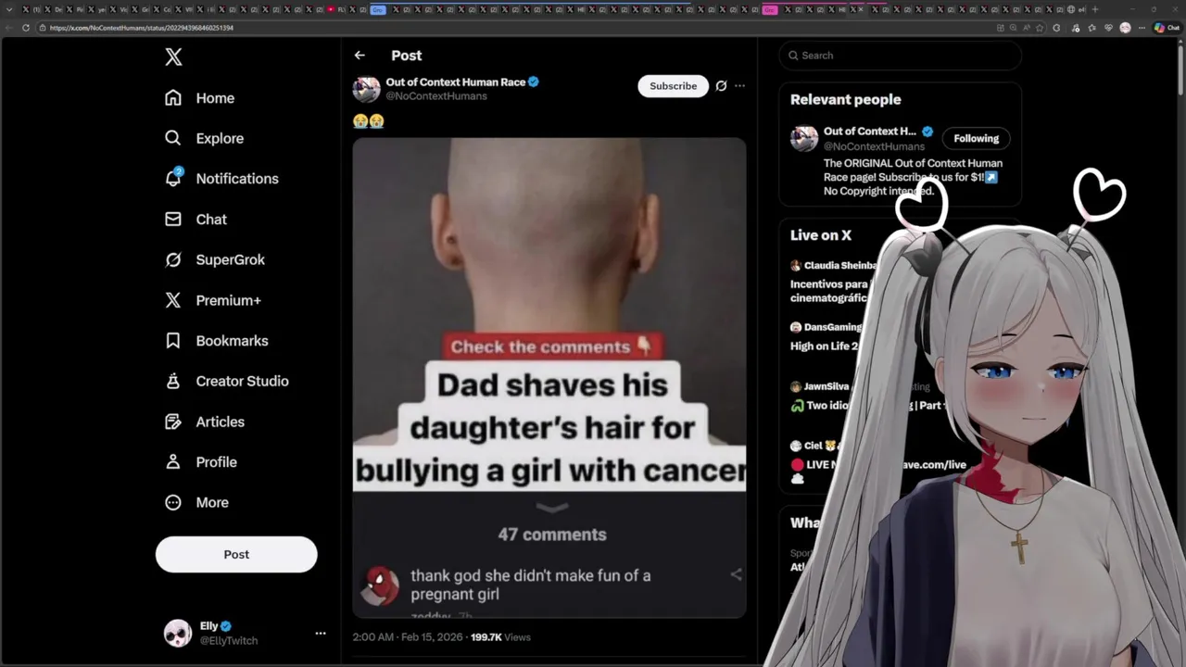Click the post timestamp Feb 15, 2026
The image size is (1186, 667).
(x=408, y=637)
